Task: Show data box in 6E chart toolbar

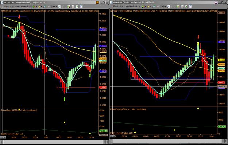Action: point(59,7)
